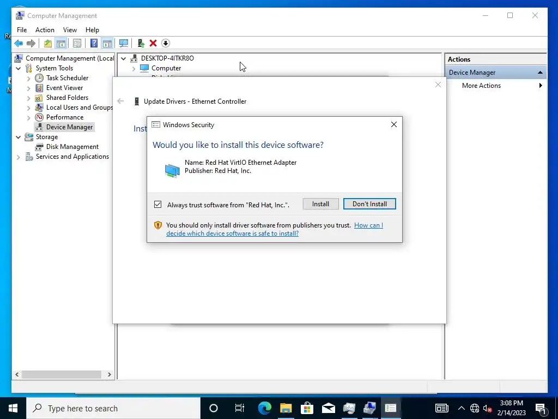
Task: Expand Services and Applications node
Action: (19, 157)
